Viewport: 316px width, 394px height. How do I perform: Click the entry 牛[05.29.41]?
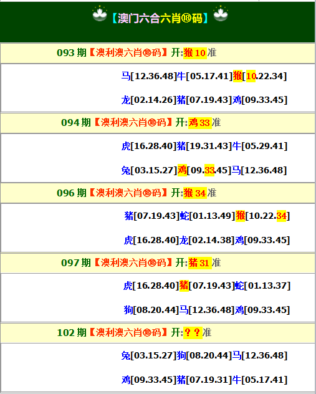(260, 146)
